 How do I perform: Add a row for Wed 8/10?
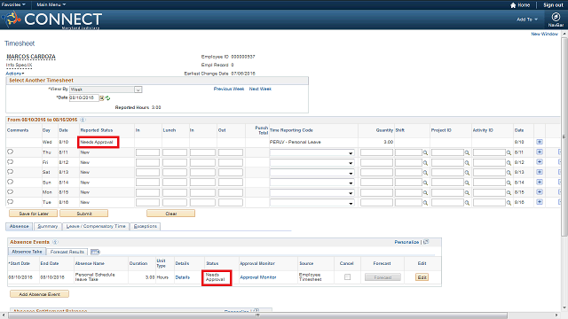pyautogui.click(x=540, y=142)
